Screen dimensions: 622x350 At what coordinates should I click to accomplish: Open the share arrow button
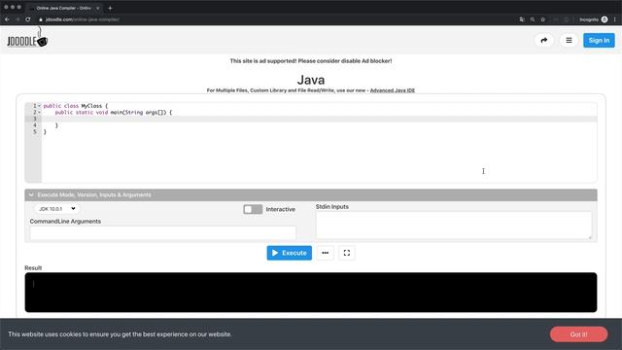(544, 40)
